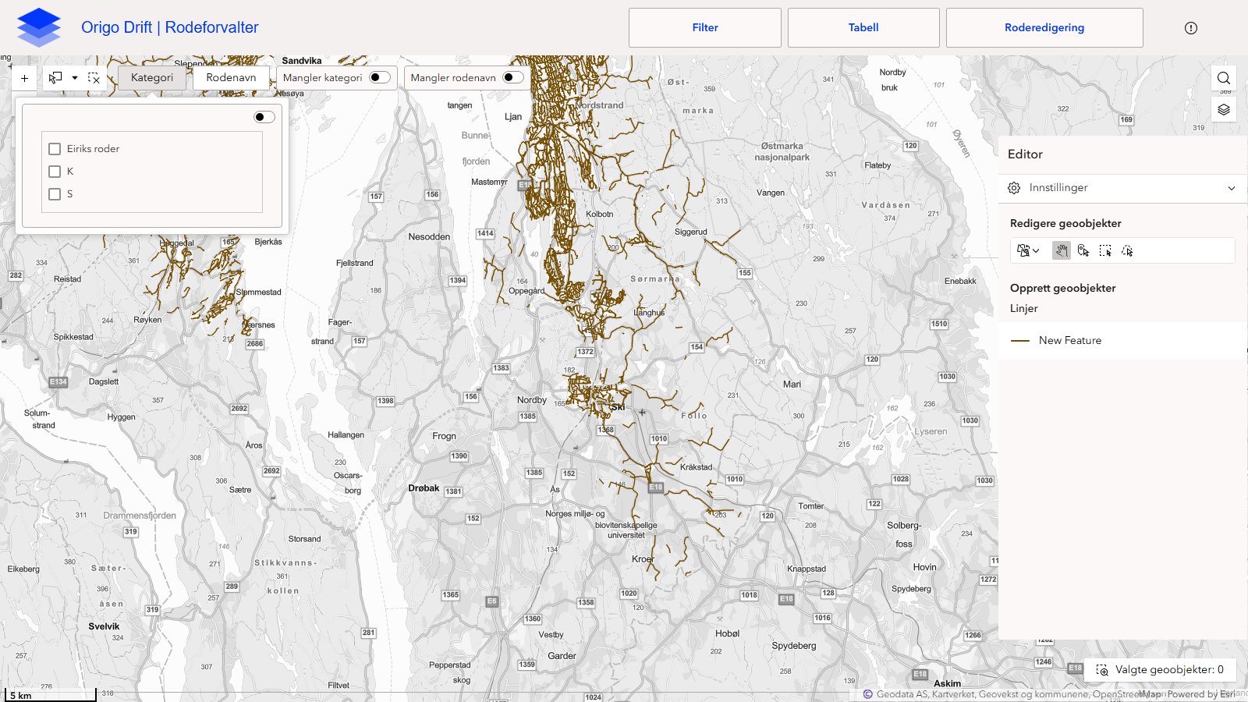Screen dimensions: 1248x702
Task: Click the Drøbak place label on map
Action: click(x=424, y=488)
